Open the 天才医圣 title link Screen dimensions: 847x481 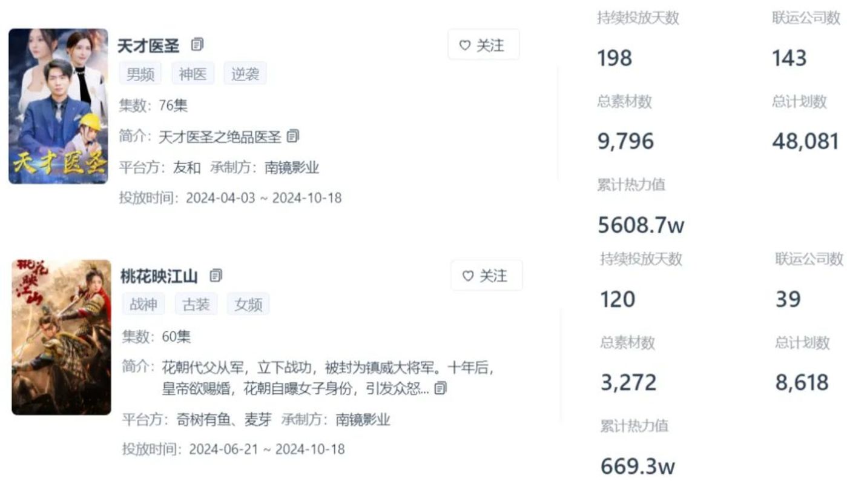(x=148, y=45)
